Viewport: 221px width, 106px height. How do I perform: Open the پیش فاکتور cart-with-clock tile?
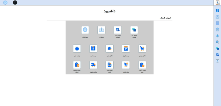click(x=126, y=65)
